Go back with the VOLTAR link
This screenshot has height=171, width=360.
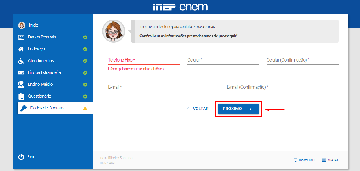coord(198,109)
